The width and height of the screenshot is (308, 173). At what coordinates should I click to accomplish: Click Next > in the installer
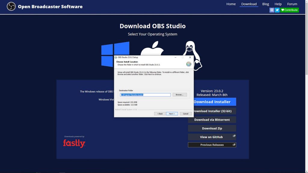pyautogui.click(x=172, y=114)
